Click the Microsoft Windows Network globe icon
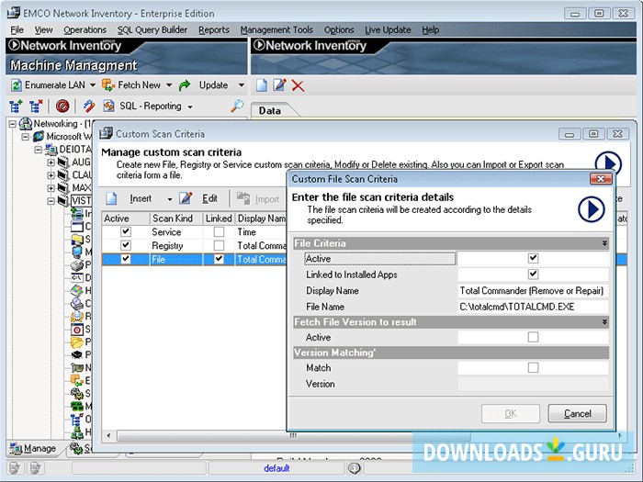Screen dimensions: 643x482 click(39, 136)
